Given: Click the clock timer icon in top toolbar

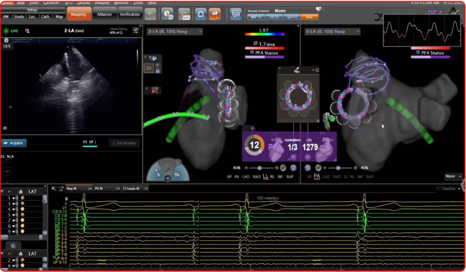Looking at the screenshot, I should point(167,14).
